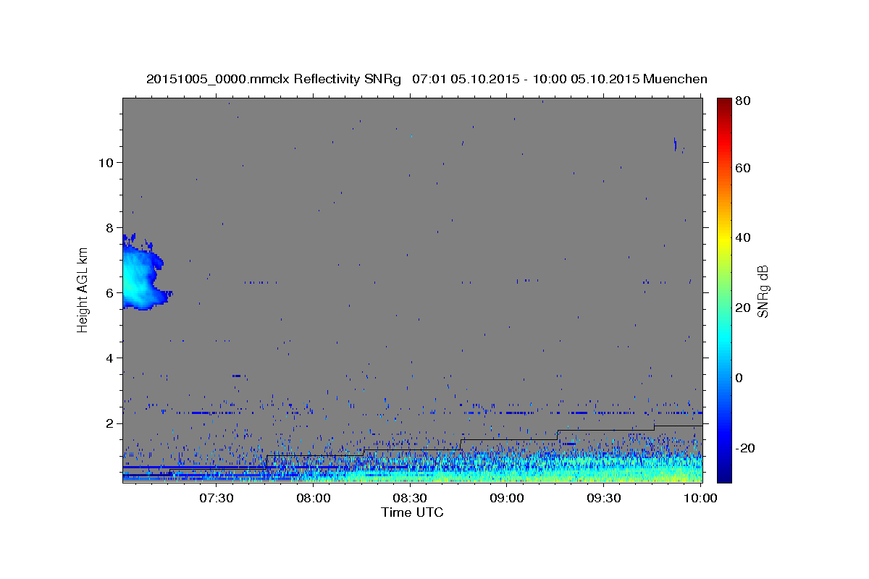Viewport: 869px width, 579px height.
Task: Click the small blue echo above 10 km
Action: pos(675,145)
